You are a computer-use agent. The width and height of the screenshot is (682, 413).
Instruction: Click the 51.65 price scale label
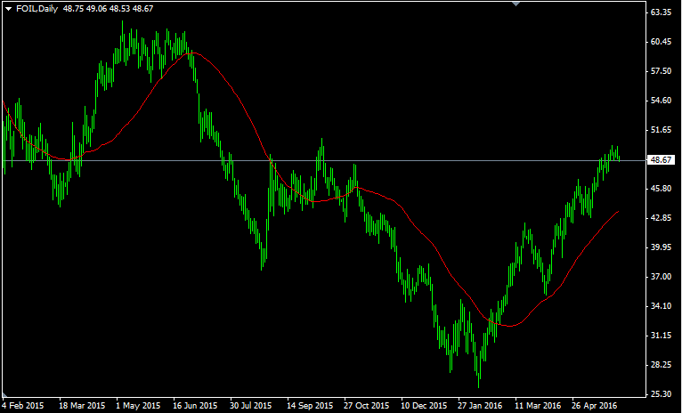click(x=662, y=130)
